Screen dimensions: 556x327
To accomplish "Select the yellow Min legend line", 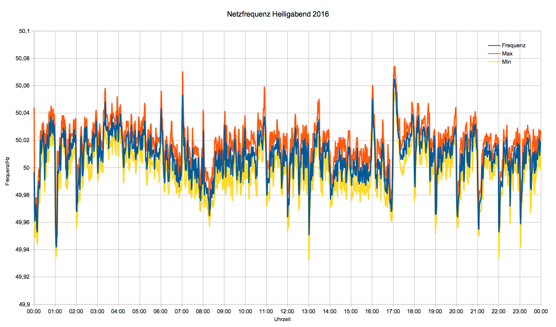I will click(x=494, y=62).
